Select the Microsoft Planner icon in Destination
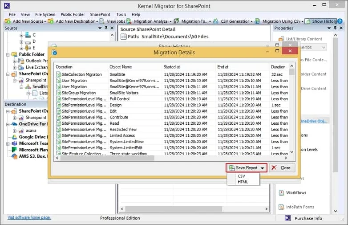This screenshot has height=225, width=348. pyautogui.click(x=14, y=150)
